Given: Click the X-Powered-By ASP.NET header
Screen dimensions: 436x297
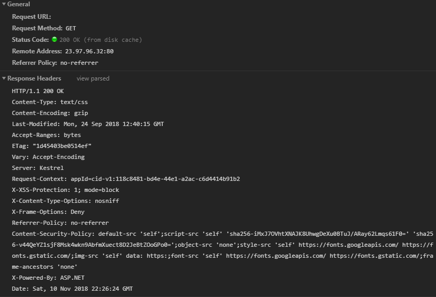Looking at the screenshot, I should point(48,278).
